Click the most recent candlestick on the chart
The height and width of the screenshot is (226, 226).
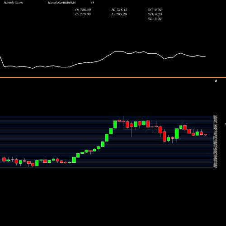point(206,135)
